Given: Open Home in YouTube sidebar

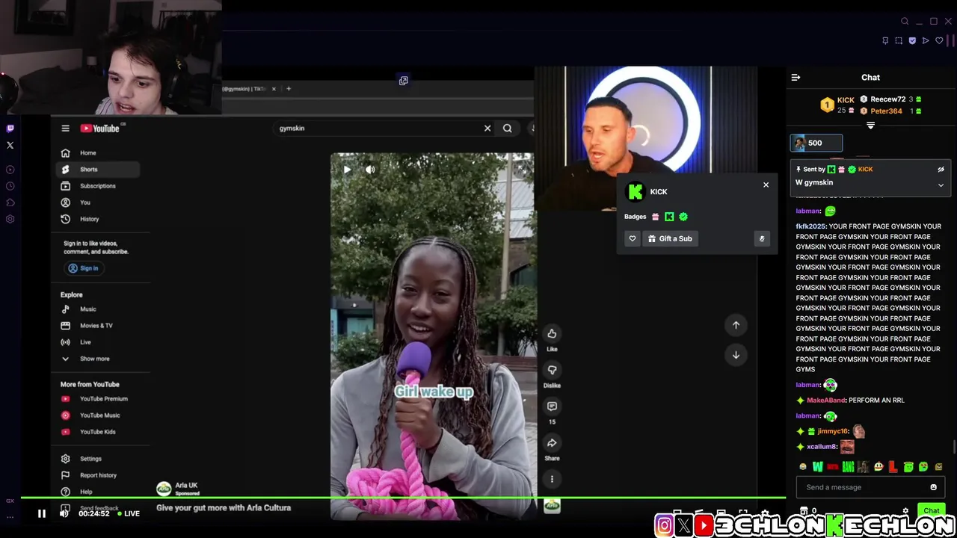Looking at the screenshot, I should pos(99,153).
